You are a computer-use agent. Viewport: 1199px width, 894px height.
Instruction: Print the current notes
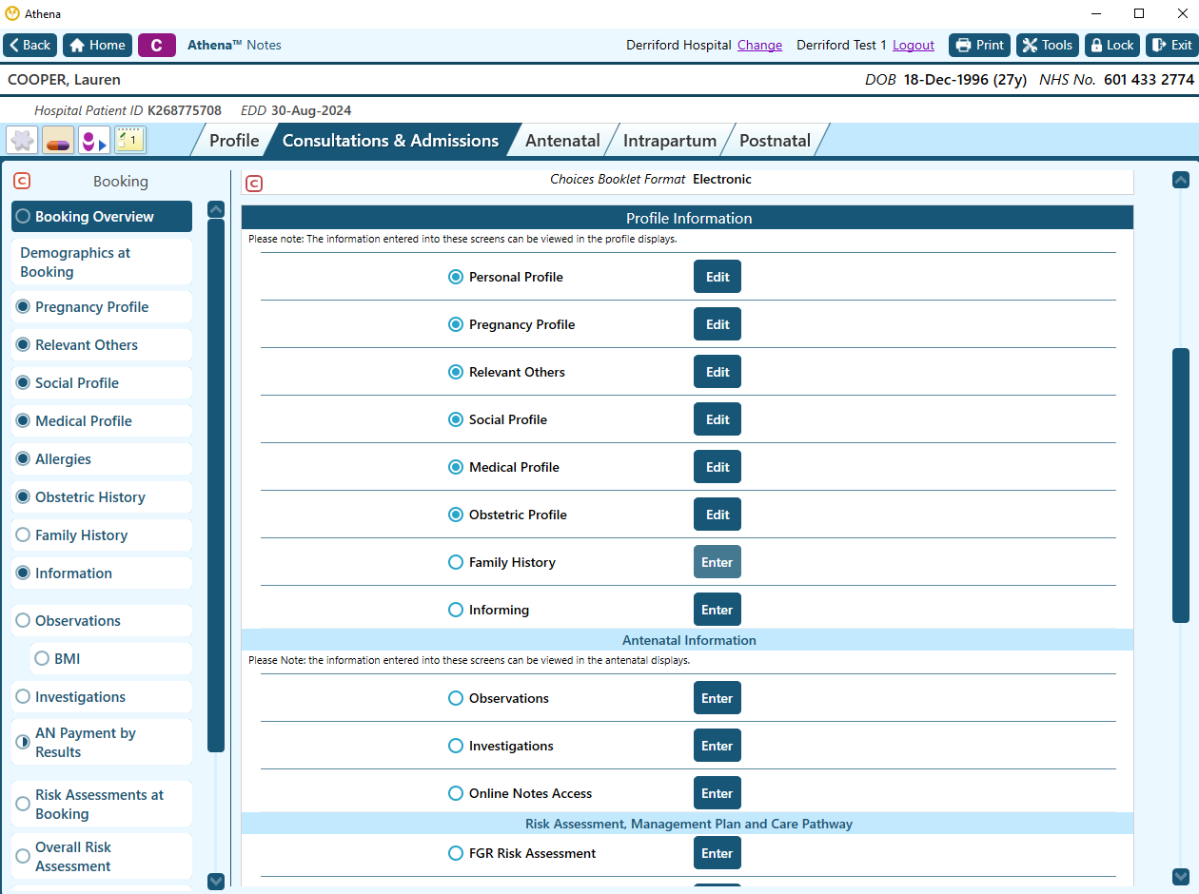point(979,46)
